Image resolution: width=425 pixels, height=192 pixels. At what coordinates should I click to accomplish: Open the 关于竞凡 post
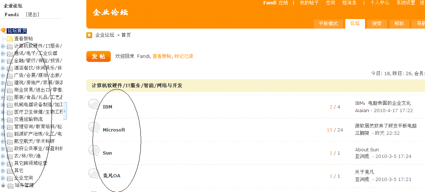click(x=364, y=172)
